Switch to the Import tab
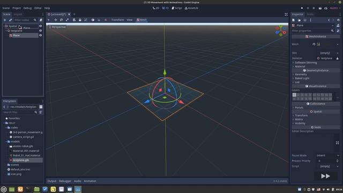This screenshot has height=193, width=343. [18, 14]
